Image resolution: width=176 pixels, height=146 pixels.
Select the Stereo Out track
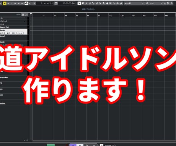[14, 27]
